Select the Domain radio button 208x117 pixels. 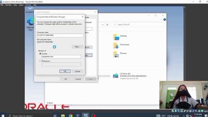(x=40, y=54)
